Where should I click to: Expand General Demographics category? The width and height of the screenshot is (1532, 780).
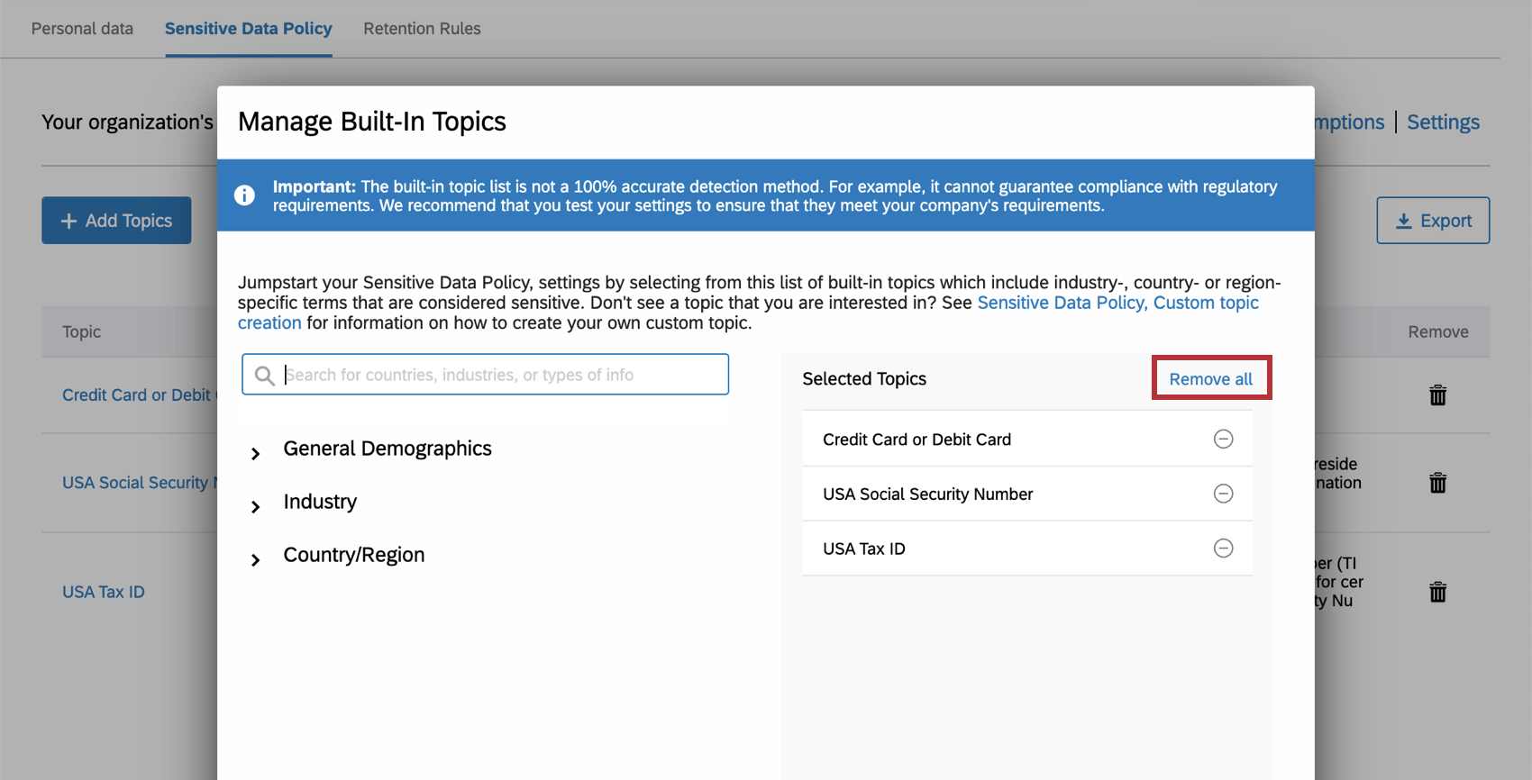(255, 453)
